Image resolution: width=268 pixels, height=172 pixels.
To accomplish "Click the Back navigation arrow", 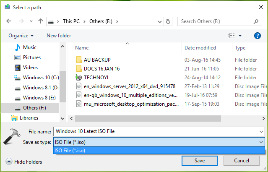I will pyautogui.click(x=9, y=21).
